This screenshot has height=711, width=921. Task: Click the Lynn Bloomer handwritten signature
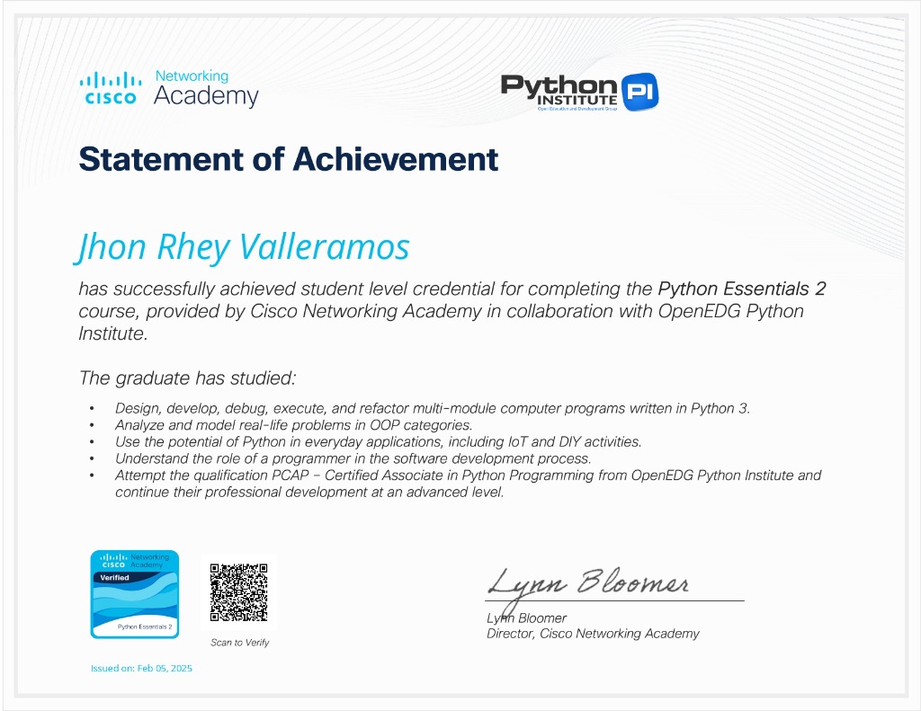pos(588,586)
